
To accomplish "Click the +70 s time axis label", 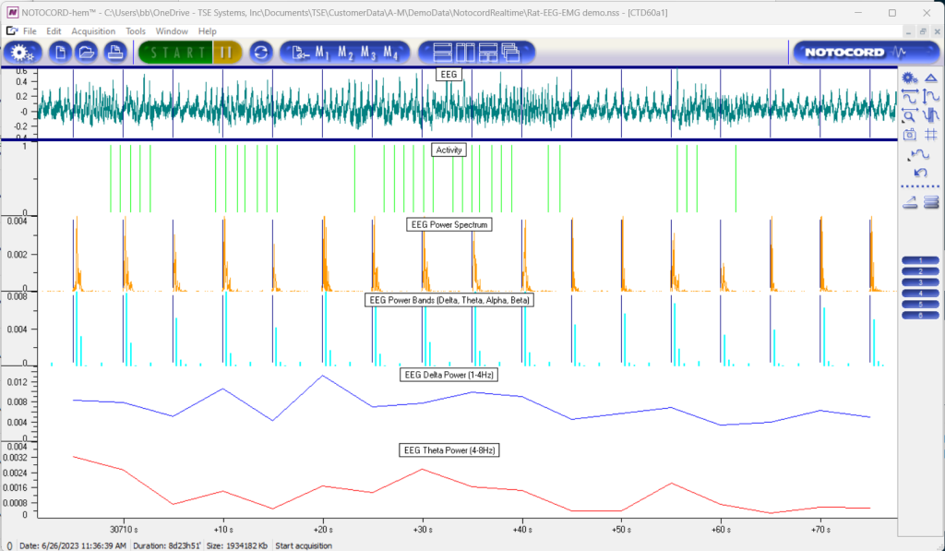I will (x=820, y=529).
